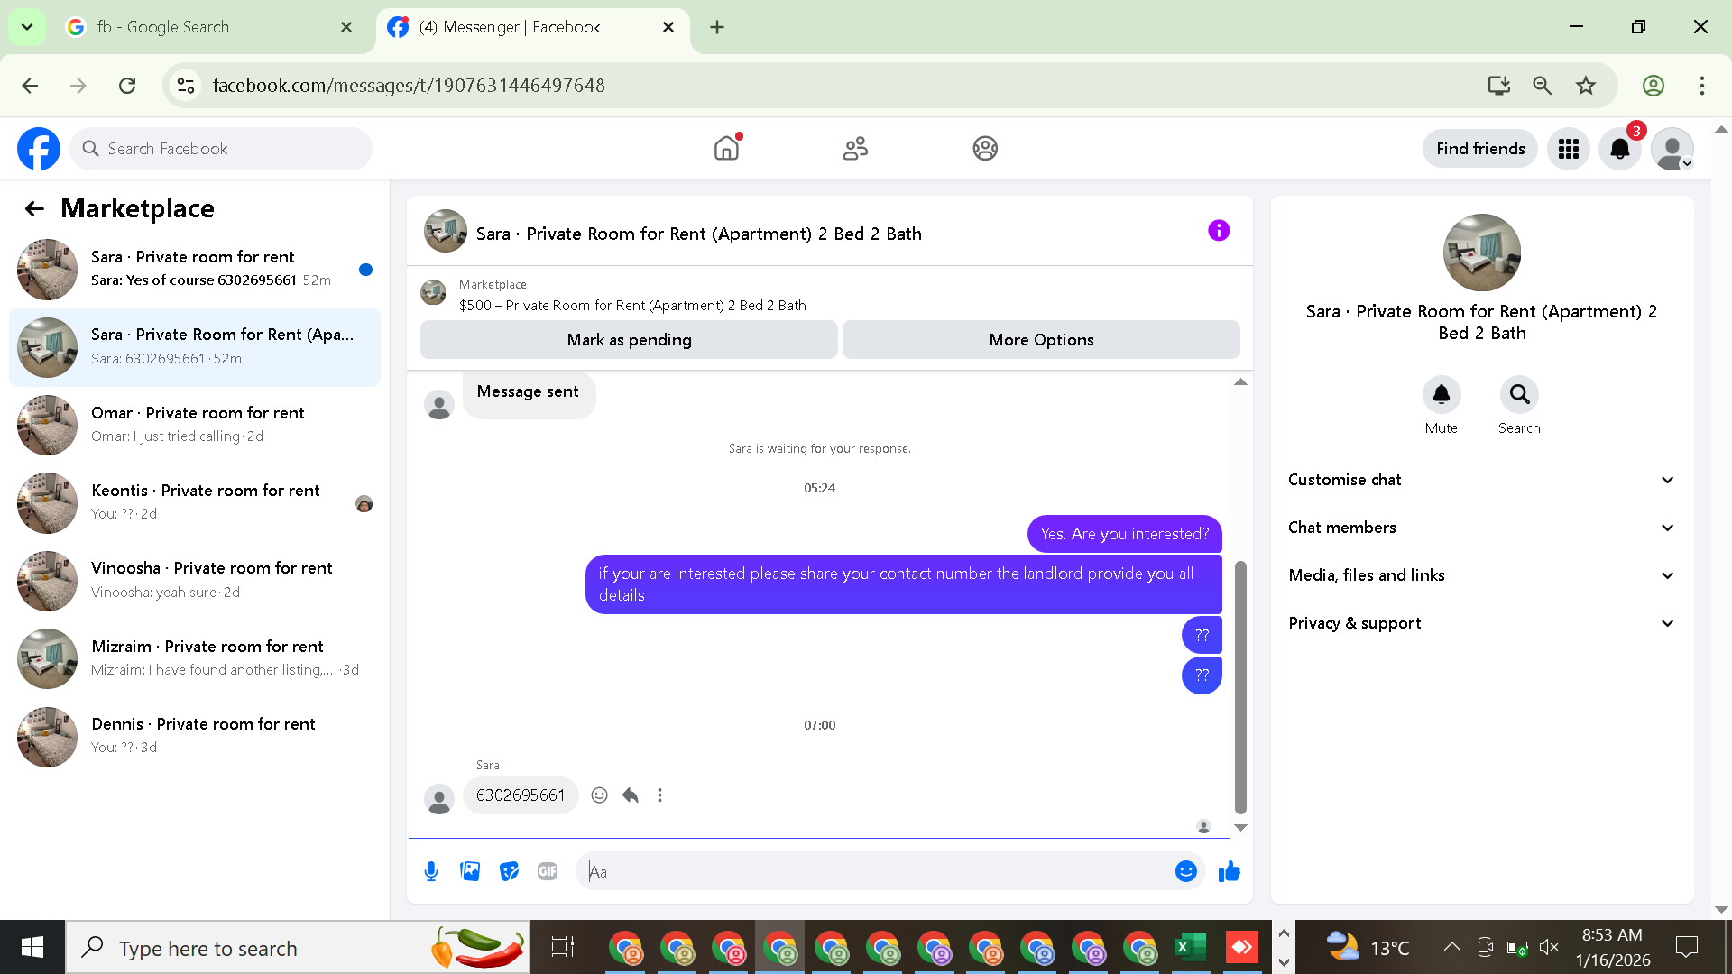The image size is (1732, 974).
Task: Click the Mark as pending button
Action: [629, 340]
